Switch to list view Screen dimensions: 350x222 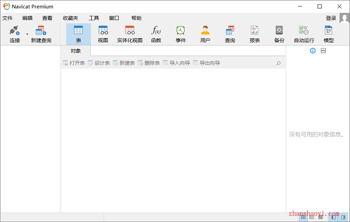[312, 217]
